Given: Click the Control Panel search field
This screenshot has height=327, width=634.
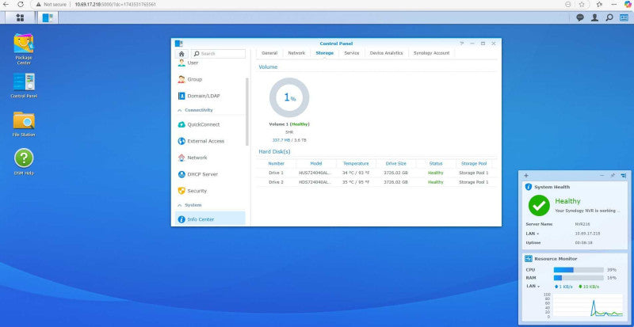Looking at the screenshot, I should pyautogui.click(x=218, y=53).
